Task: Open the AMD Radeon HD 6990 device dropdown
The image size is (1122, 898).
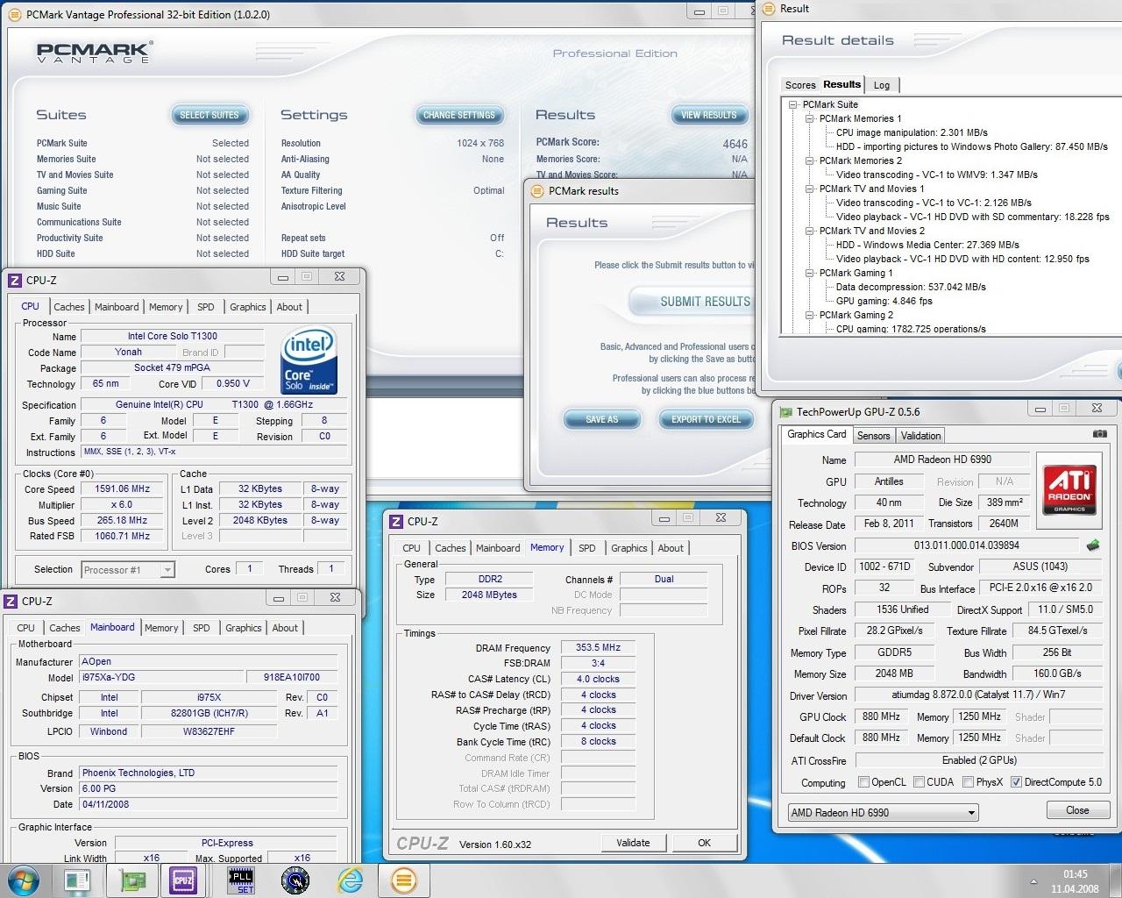Action: 882,813
